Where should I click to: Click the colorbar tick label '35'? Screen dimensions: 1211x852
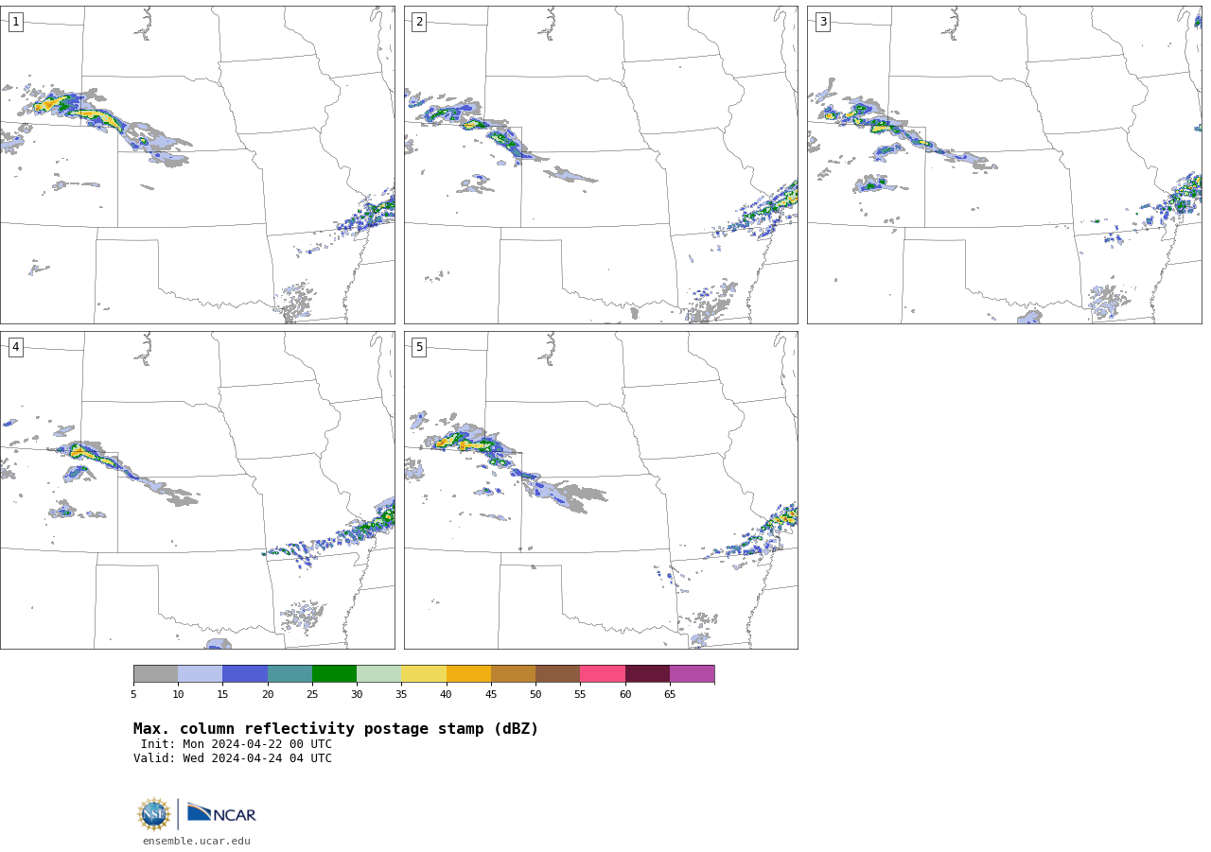coord(401,695)
